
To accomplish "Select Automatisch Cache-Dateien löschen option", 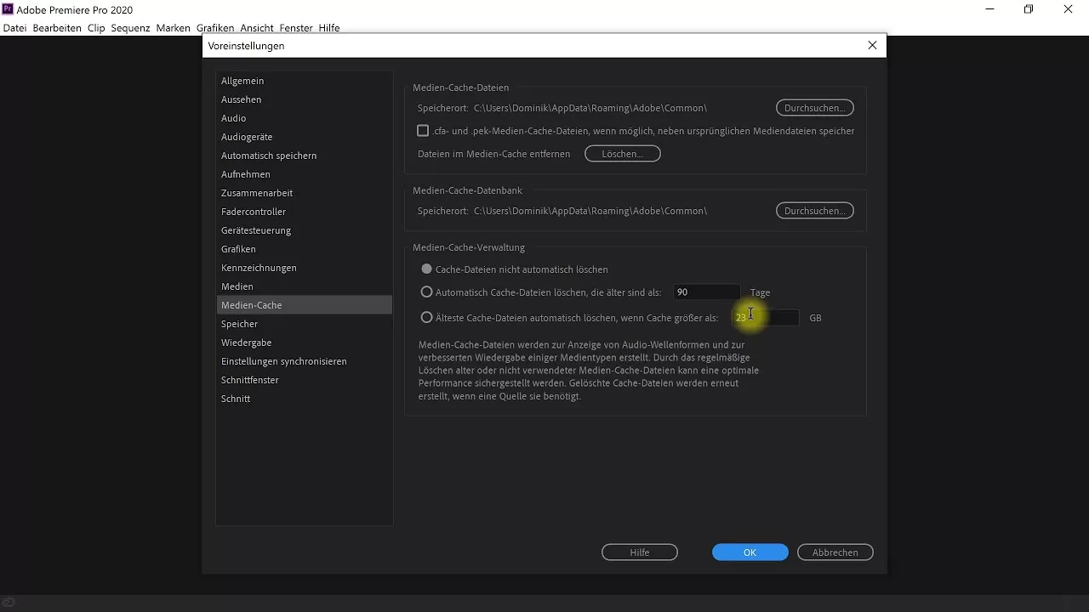I will click(x=426, y=292).
